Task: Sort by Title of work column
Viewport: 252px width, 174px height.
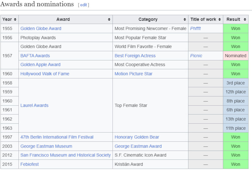Action: pos(219,19)
